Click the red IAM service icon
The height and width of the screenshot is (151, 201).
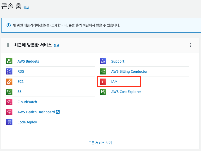point(103,82)
